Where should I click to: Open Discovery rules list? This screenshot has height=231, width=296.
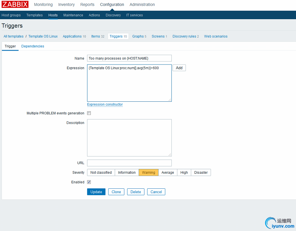pos(185,36)
